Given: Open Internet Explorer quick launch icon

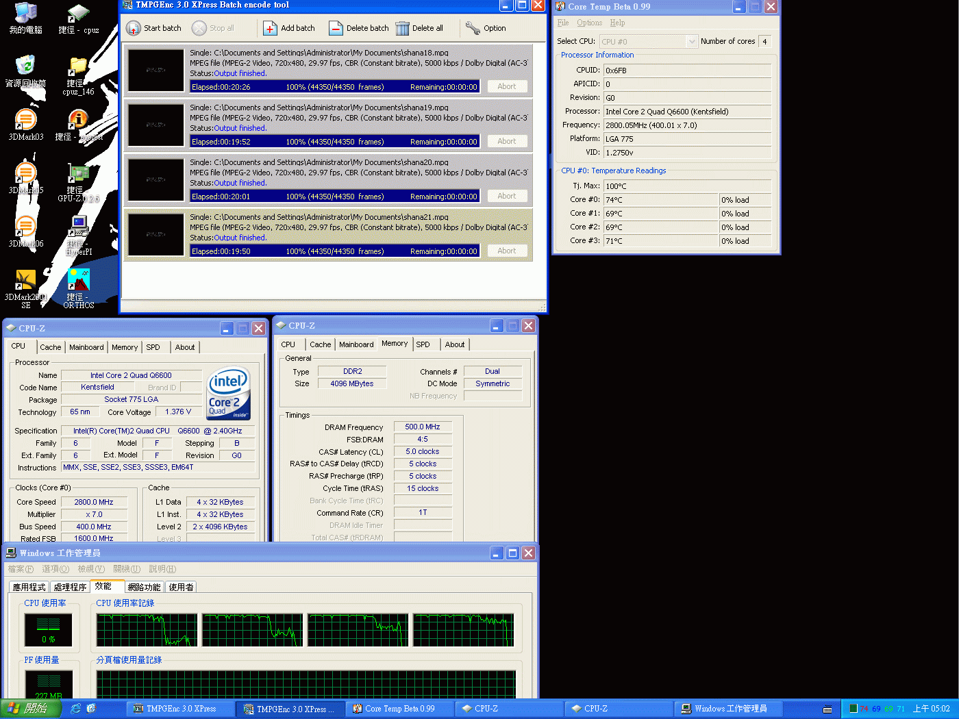Looking at the screenshot, I should click(75, 709).
